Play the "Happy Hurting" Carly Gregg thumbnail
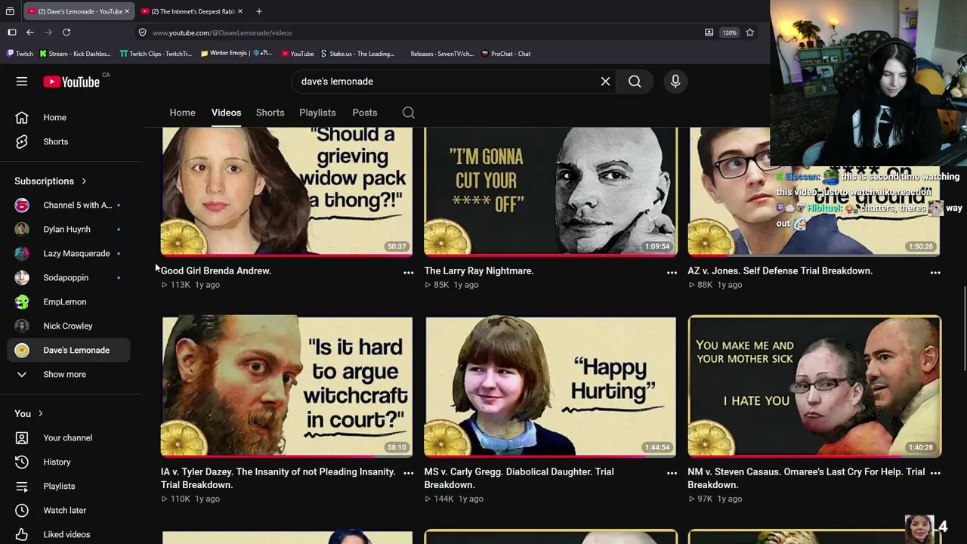The image size is (967, 544). (551, 386)
